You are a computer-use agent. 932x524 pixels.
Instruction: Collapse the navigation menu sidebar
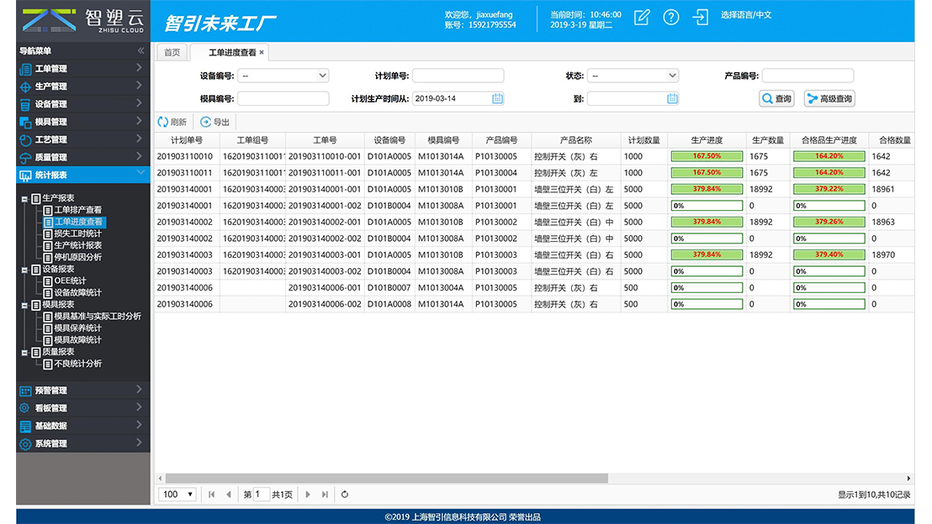[x=140, y=51]
